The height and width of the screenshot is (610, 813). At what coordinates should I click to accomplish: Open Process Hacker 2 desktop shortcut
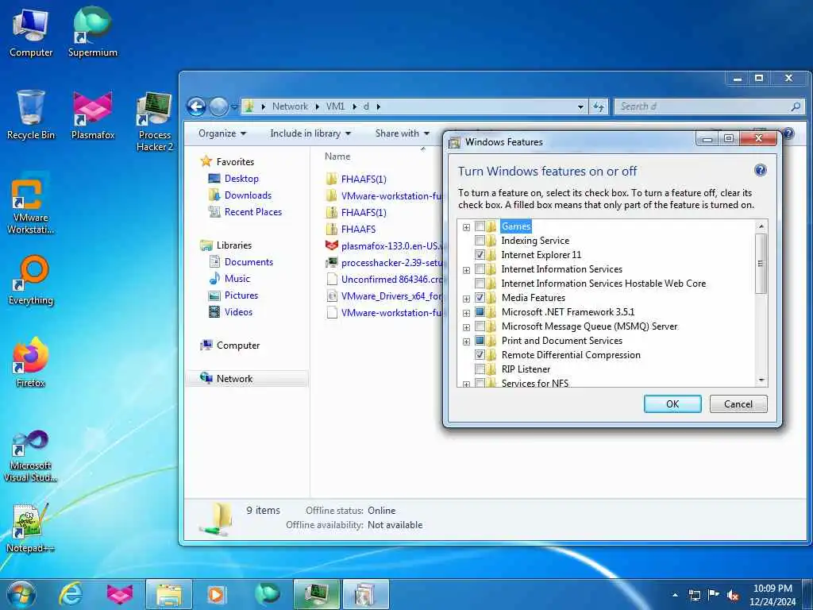pyautogui.click(x=155, y=122)
